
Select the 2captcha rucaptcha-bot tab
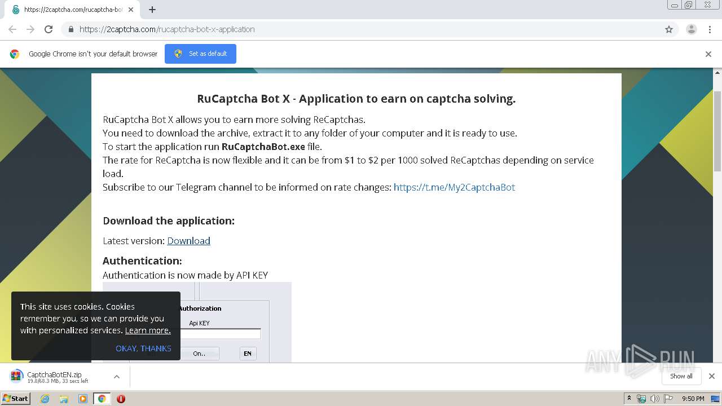coord(72,10)
